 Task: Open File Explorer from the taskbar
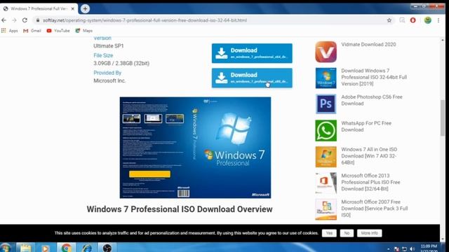[x=25, y=247]
